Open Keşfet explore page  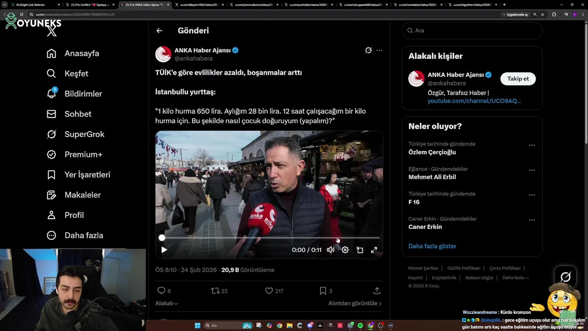68,74
